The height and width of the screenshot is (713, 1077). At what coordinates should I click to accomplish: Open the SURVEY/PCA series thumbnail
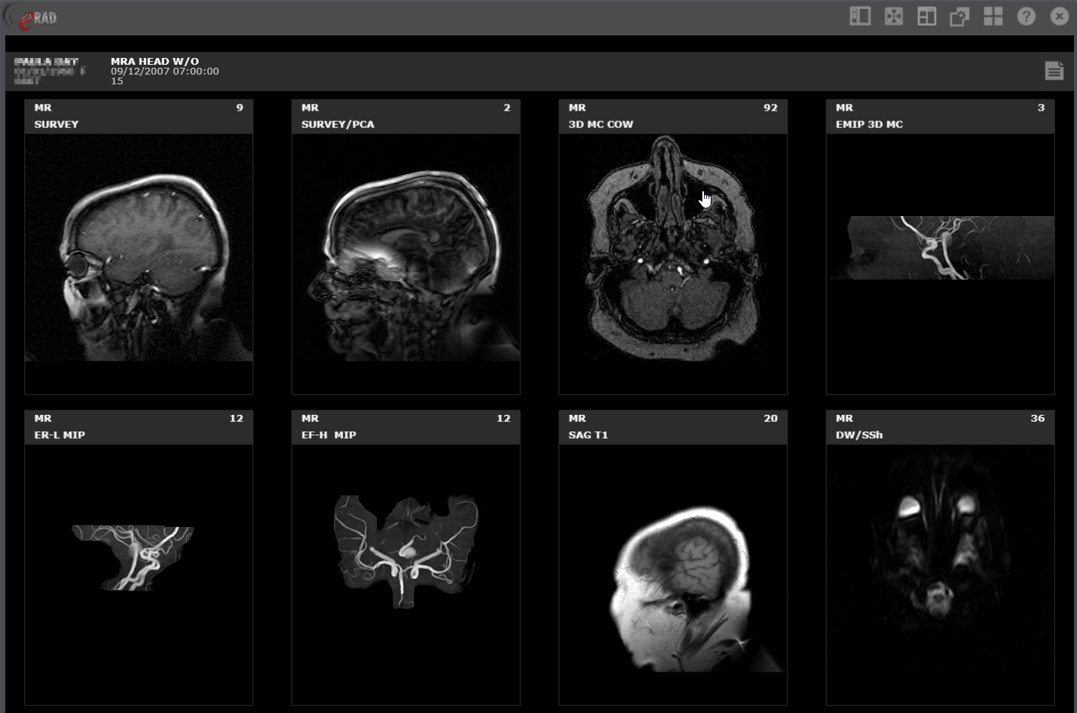click(405, 264)
